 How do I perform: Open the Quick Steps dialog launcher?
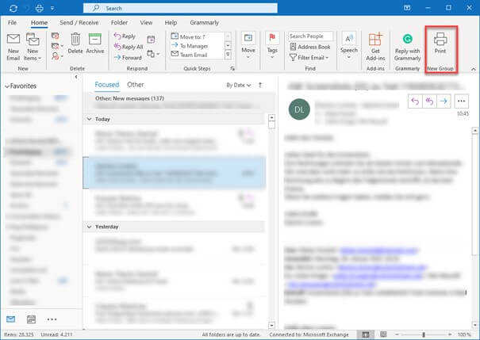click(x=232, y=69)
